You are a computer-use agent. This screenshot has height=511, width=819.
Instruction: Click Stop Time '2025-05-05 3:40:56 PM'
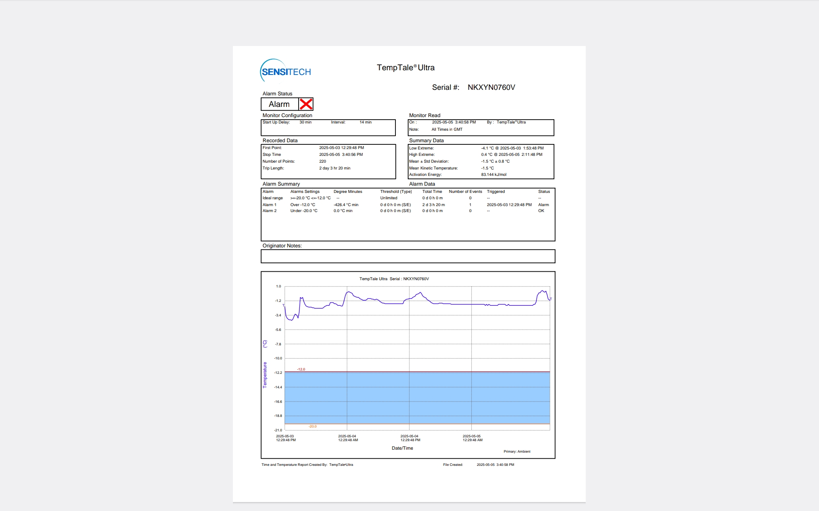point(341,155)
